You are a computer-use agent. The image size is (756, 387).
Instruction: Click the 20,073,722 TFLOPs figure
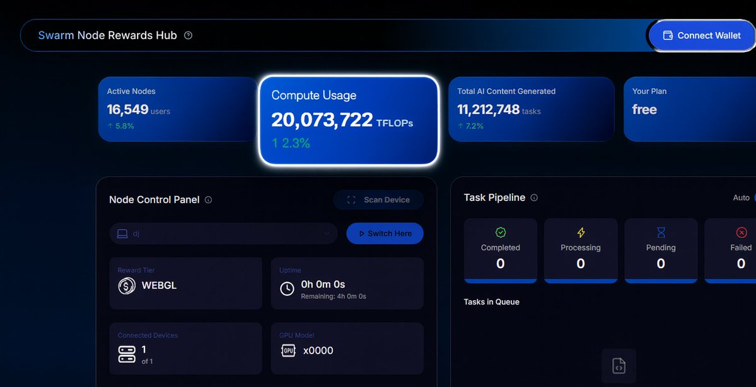342,120
